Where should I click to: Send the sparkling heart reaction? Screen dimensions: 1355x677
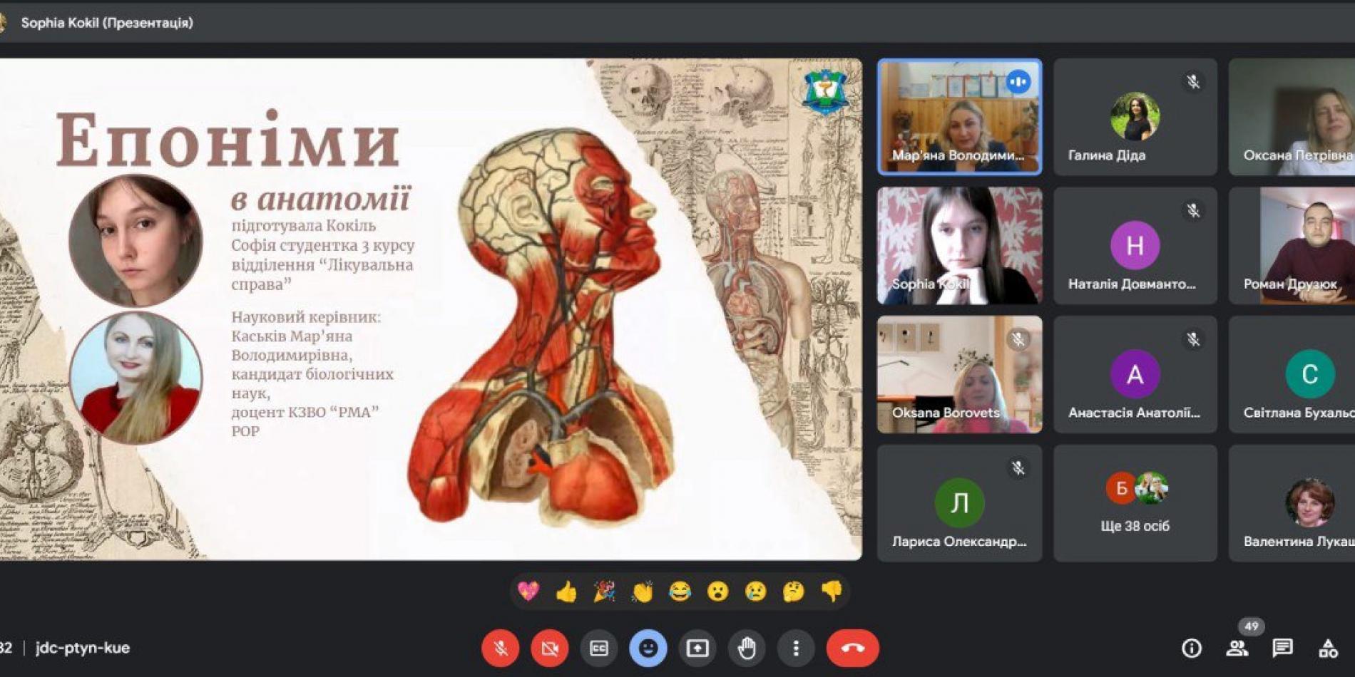pyautogui.click(x=528, y=591)
